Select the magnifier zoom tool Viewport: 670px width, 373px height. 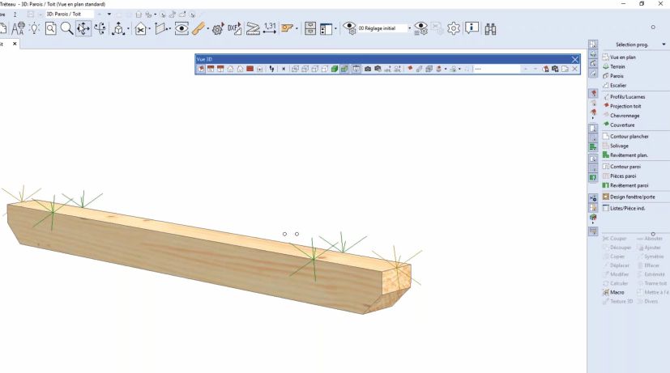click(x=66, y=28)
